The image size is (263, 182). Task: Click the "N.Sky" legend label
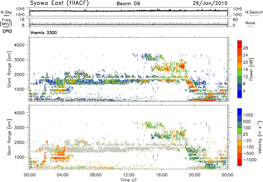coord(6,12)
